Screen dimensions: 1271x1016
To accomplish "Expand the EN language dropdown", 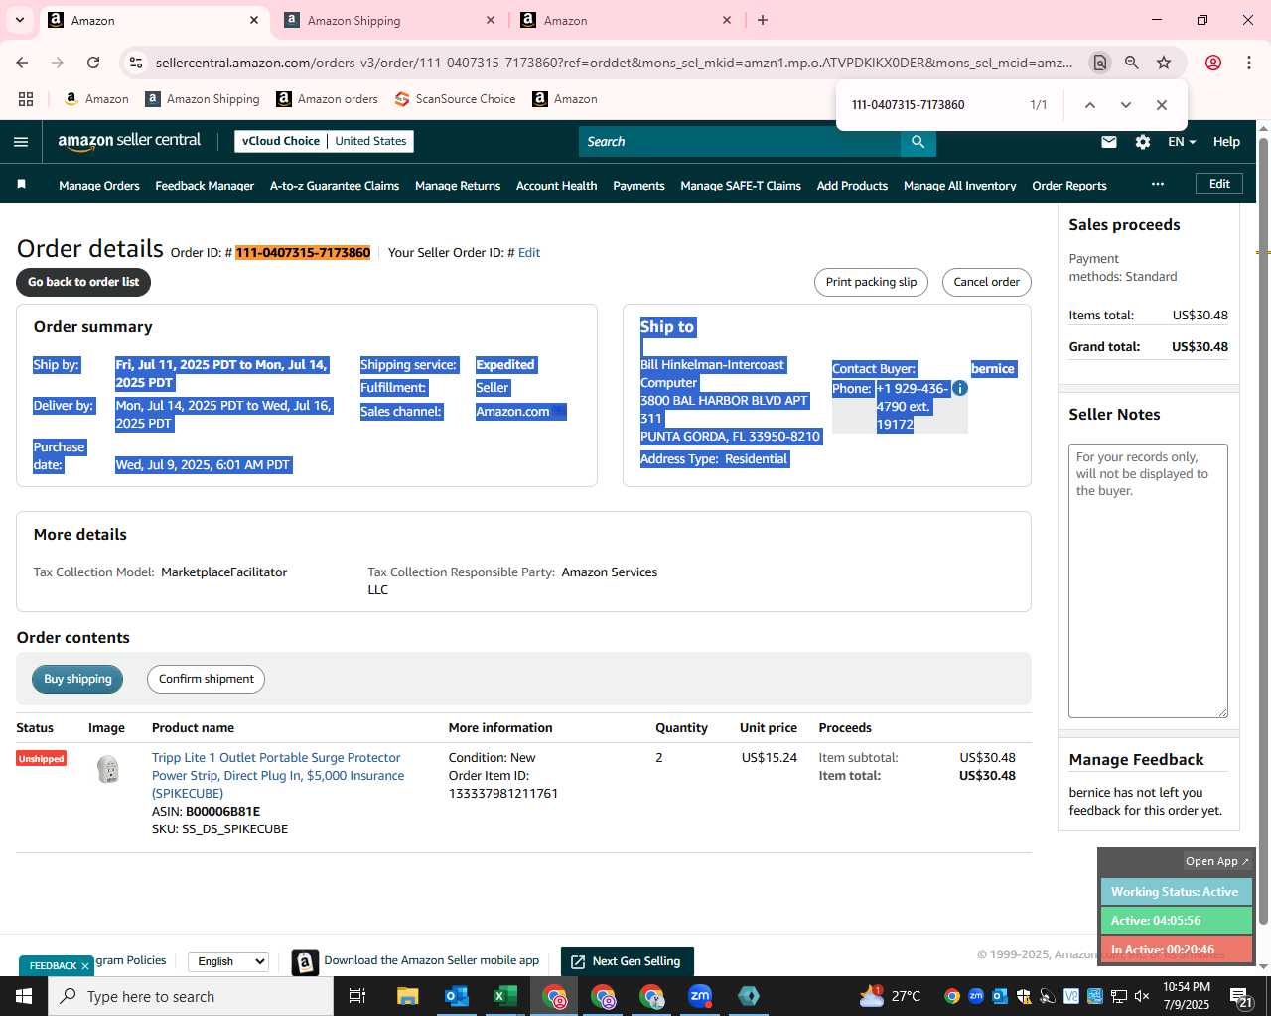I will [x=1182, y=142].
